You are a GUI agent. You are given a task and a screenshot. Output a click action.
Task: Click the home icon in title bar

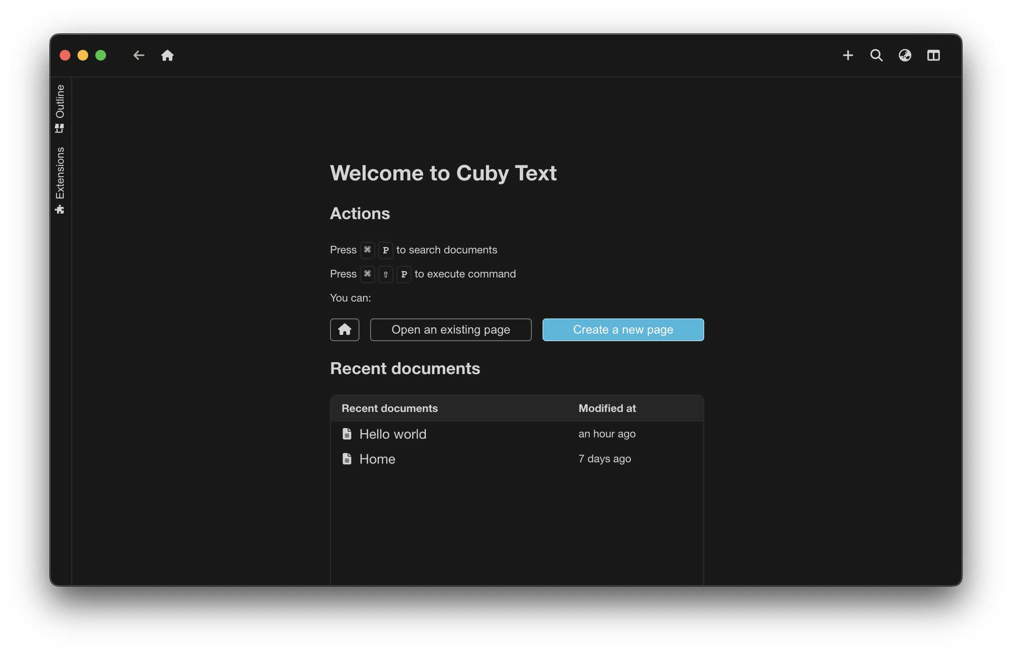tap(167, 55)
